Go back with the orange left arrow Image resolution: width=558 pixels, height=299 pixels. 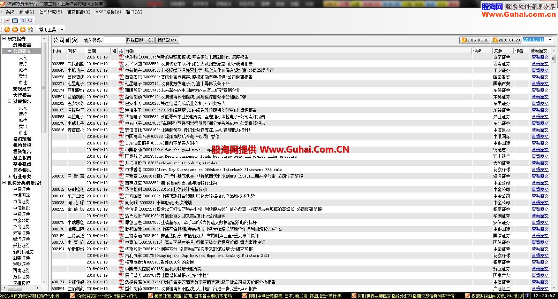click(15, 30)
